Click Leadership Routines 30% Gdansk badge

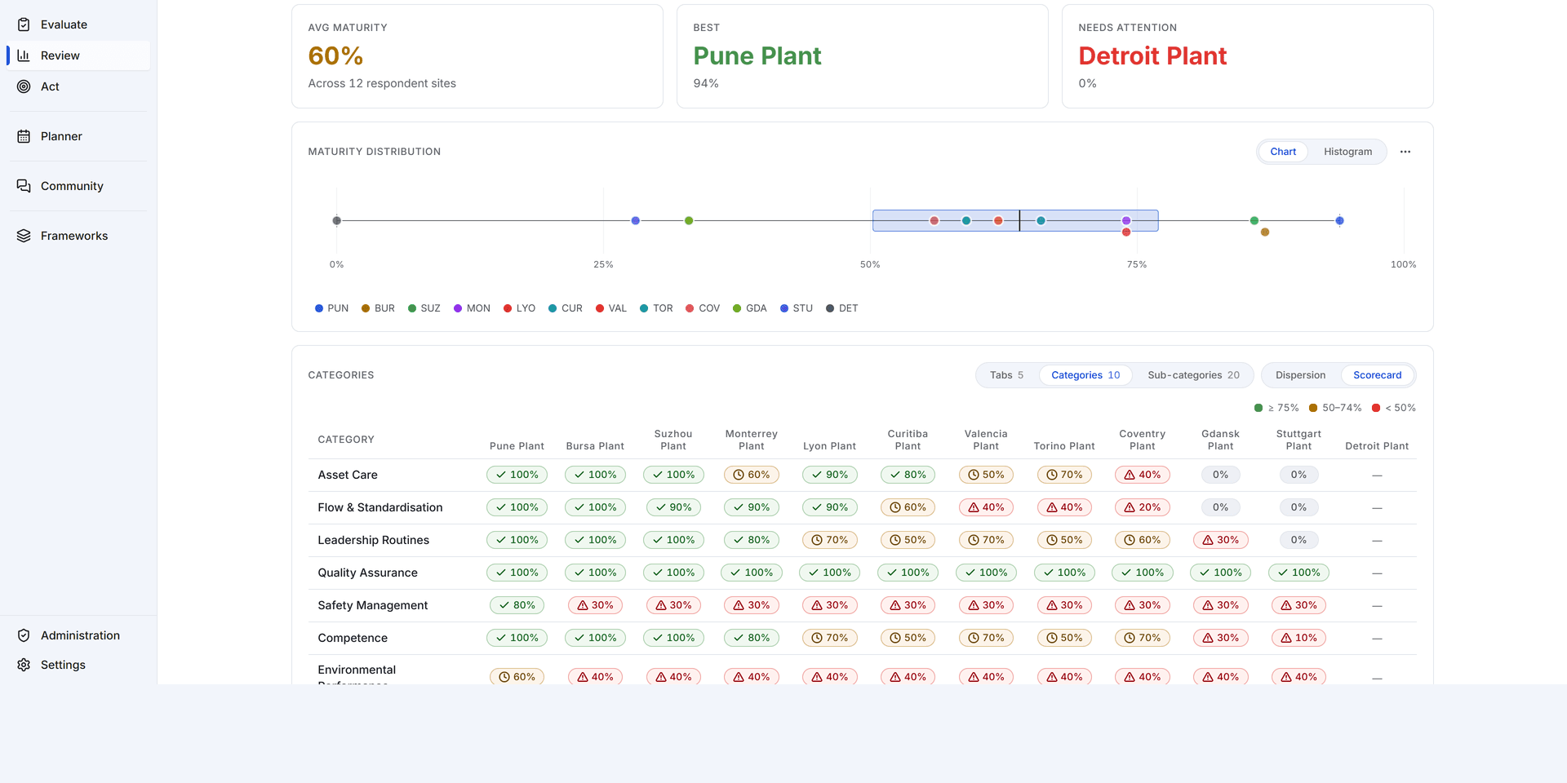coord(1220,540)
